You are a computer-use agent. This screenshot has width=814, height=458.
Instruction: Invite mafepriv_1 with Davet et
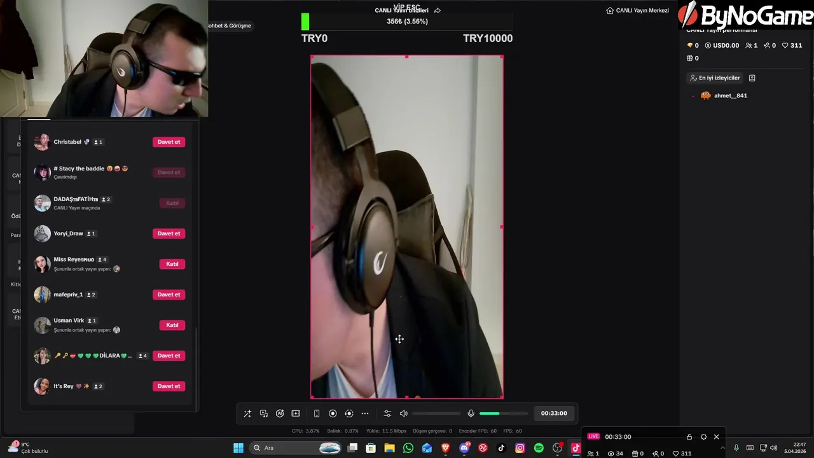coord(169,295)
